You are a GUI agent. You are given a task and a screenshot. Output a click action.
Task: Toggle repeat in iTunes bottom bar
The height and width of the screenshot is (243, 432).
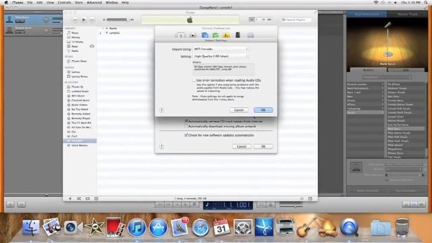tap(88, 198)
